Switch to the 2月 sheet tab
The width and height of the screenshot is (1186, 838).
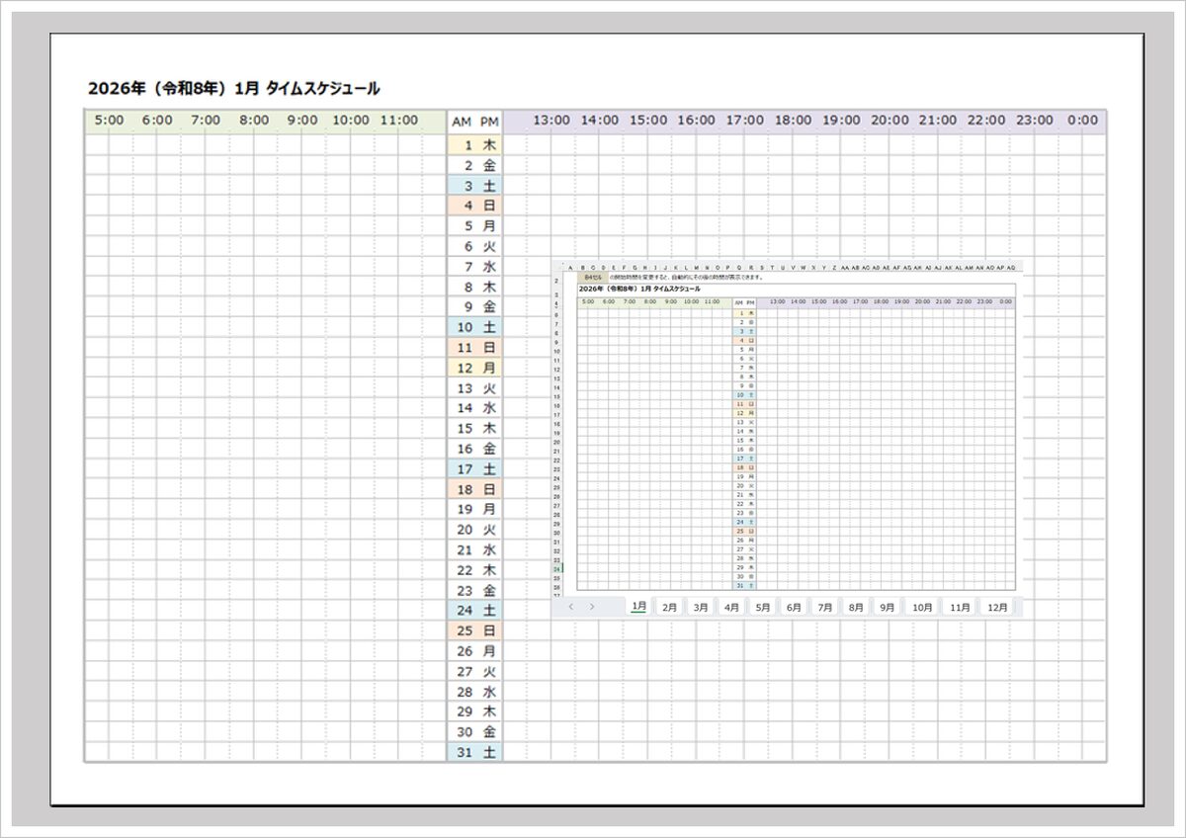[669, 608]
